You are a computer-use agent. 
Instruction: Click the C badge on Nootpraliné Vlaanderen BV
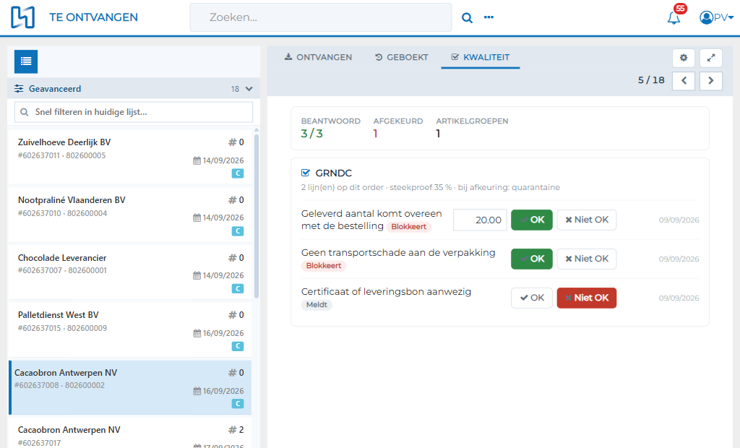tap(238, 231)
